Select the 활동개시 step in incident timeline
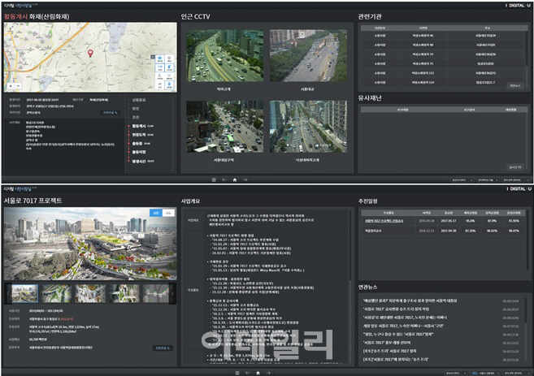 [x=139, y=126]
